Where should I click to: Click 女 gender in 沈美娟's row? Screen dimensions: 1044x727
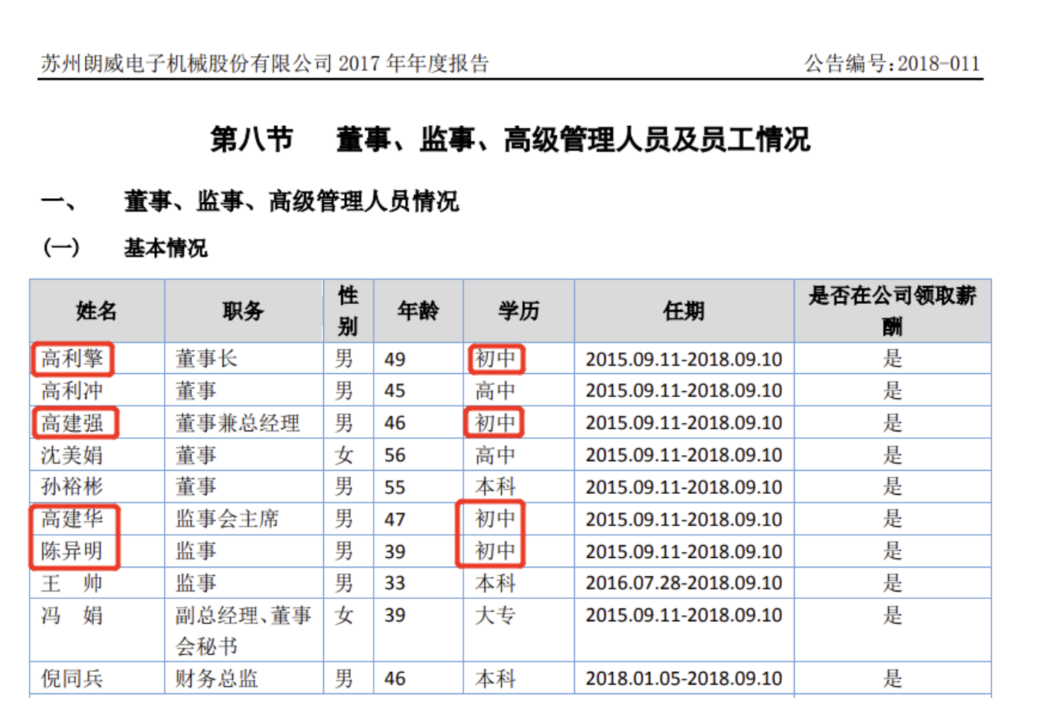[344, 455]
